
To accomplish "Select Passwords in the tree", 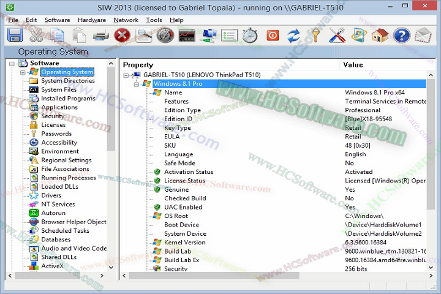I will 56,134.
